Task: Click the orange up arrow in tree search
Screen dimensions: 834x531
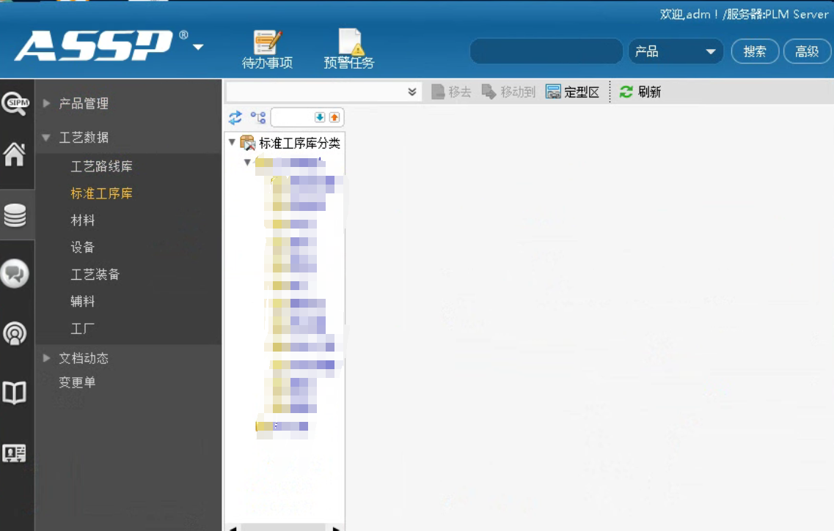Action: point(334,117)
